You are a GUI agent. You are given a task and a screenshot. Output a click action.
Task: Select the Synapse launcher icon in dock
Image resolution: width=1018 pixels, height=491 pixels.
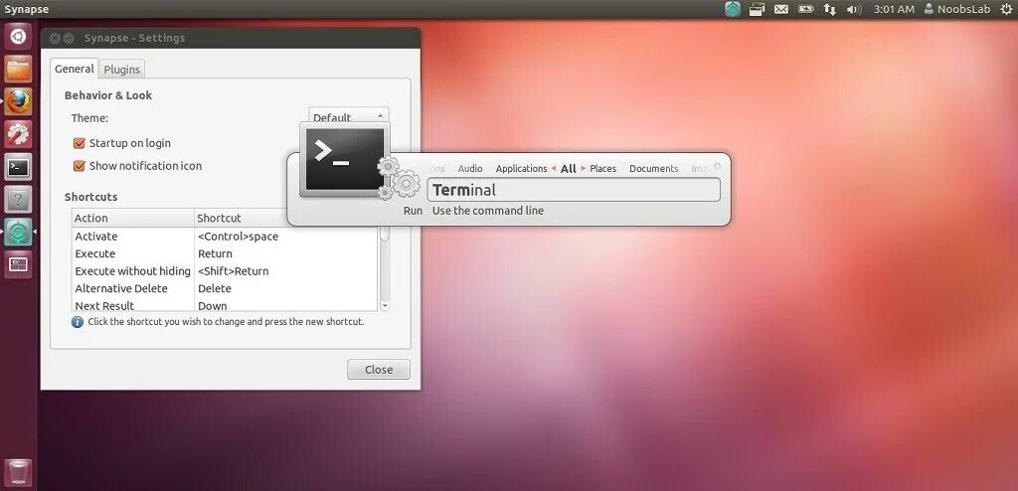(x=18, y=232)
